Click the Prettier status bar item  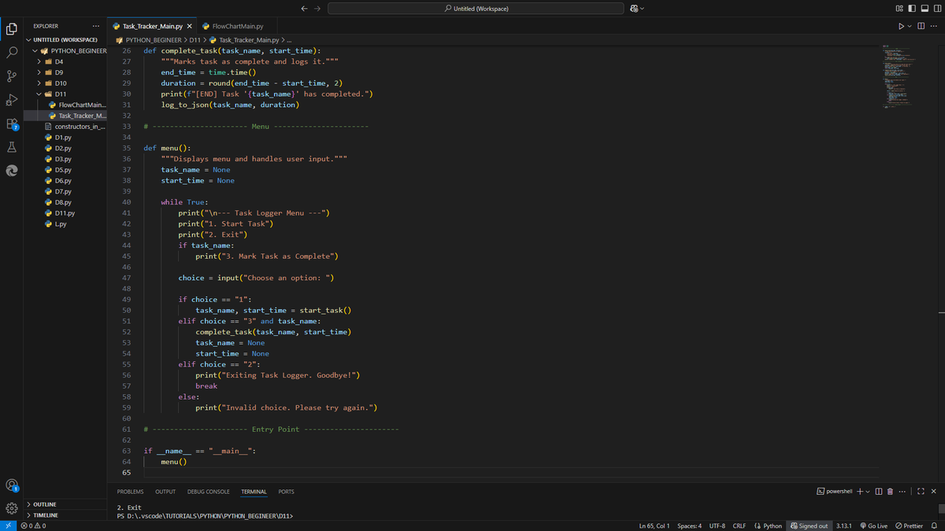(909, 525)
